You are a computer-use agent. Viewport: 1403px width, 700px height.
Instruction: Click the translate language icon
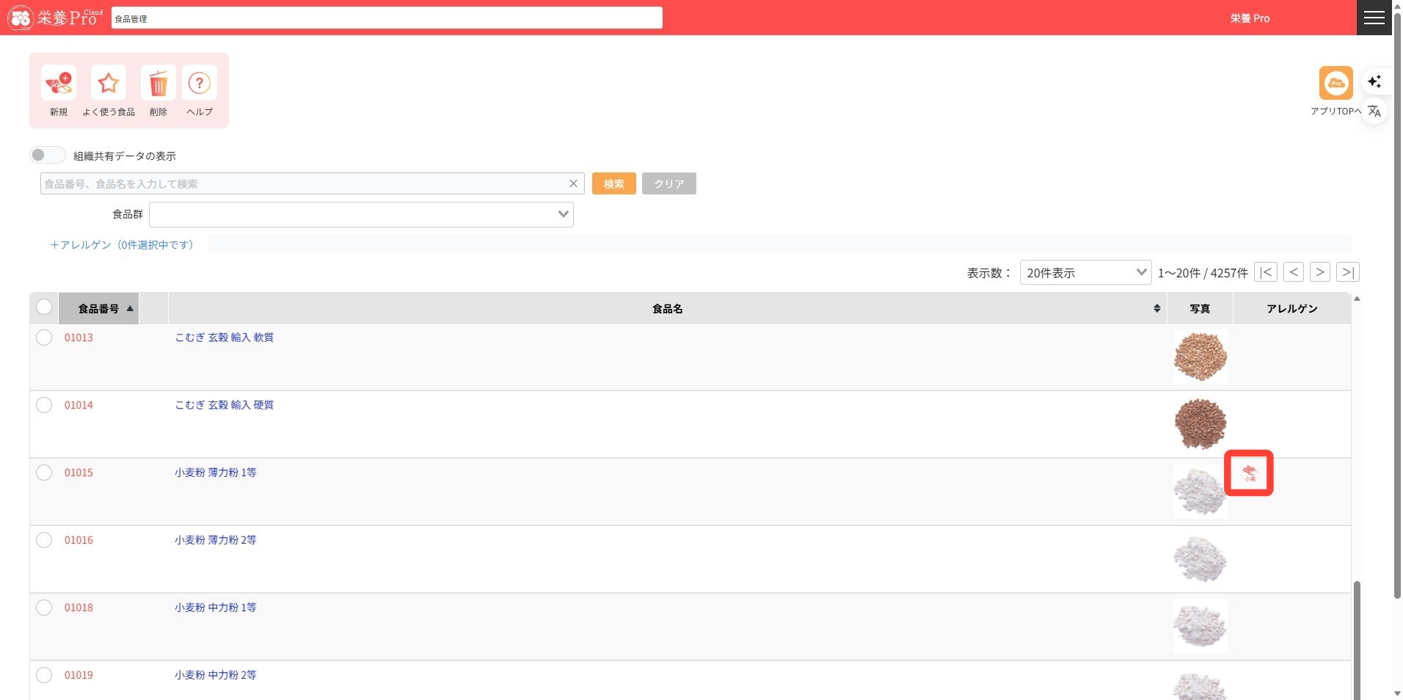1374,112
